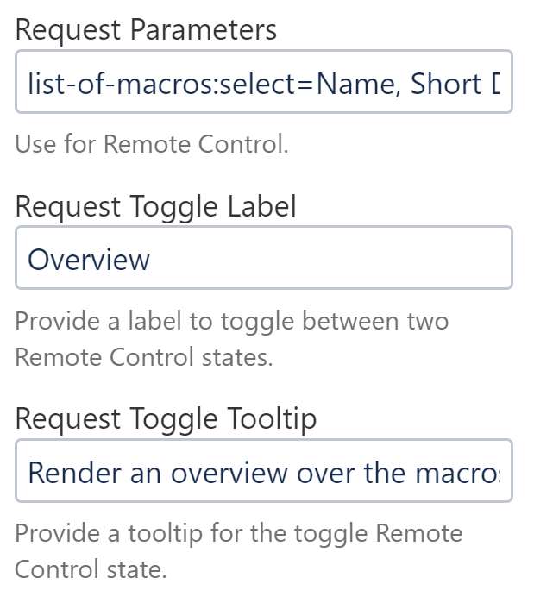534x603 pixels.
Task: Click the "Use for Remote Control." help text
Action: pos(152,143)
